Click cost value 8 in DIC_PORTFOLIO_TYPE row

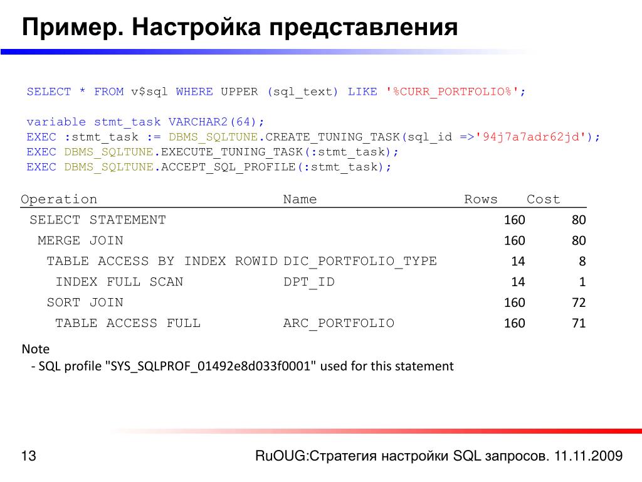tap(582, 261)
